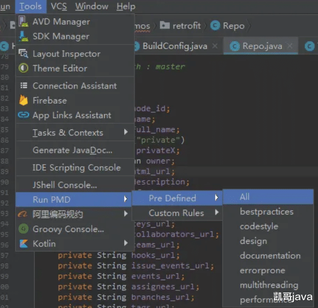This screenshot has height=308, width=318.
Task: Click the hooks_url field in code
Action: pyautogui.click(x=153, y=255)
